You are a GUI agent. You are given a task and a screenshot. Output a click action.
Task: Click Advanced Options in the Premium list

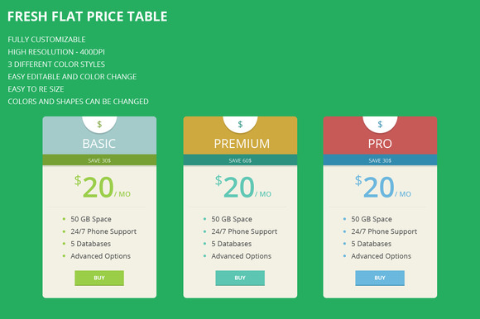241,256
